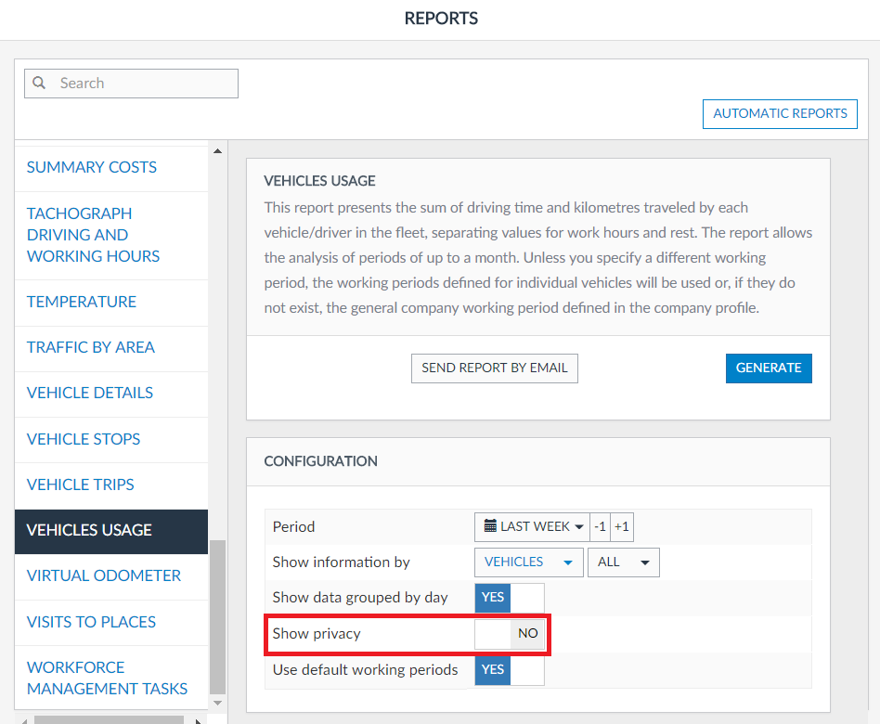Focus the Search input field
880x724 pixels.
pyautogui.click(x=144, y=84)
